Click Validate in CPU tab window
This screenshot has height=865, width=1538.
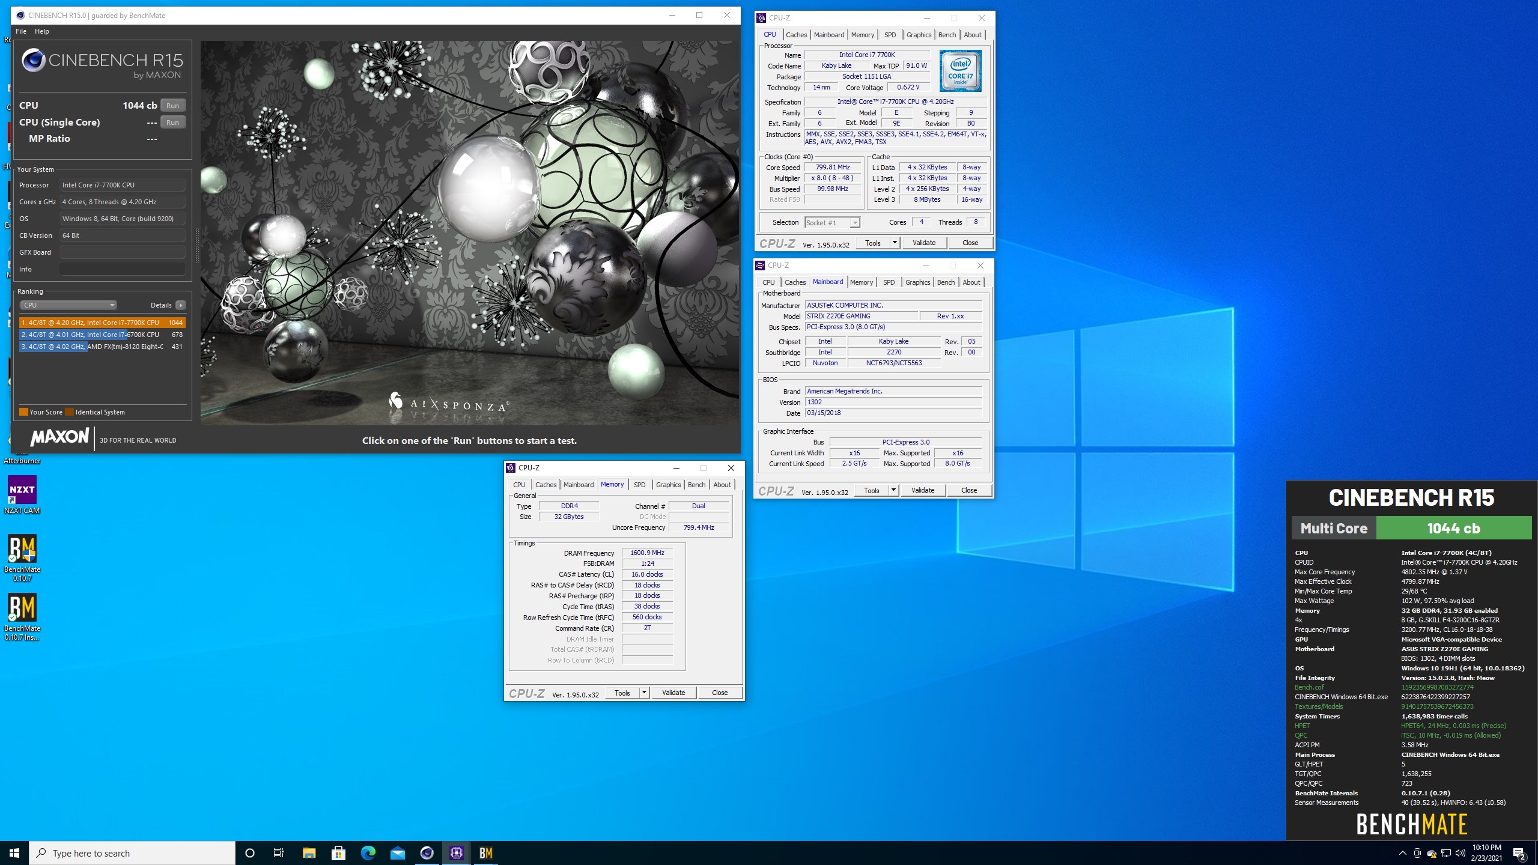pyautogui.click(x=924, y=243)
